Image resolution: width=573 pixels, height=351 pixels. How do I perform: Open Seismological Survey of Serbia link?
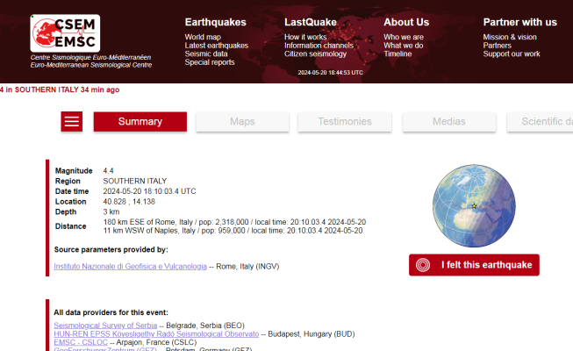pos(105,326)
